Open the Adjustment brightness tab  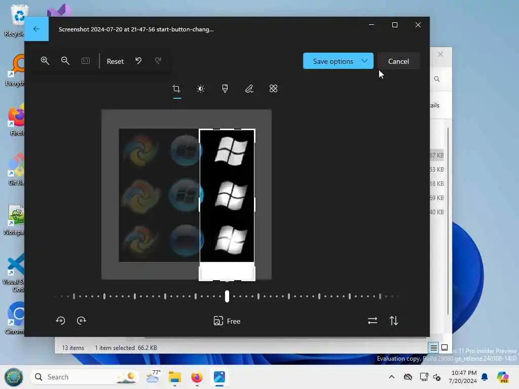point(201,89)
